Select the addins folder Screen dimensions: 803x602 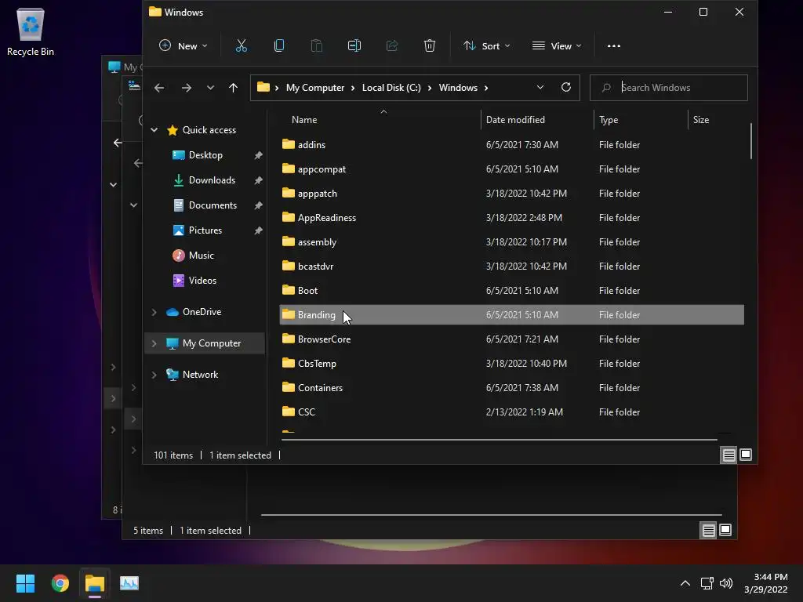coord(511,145)
